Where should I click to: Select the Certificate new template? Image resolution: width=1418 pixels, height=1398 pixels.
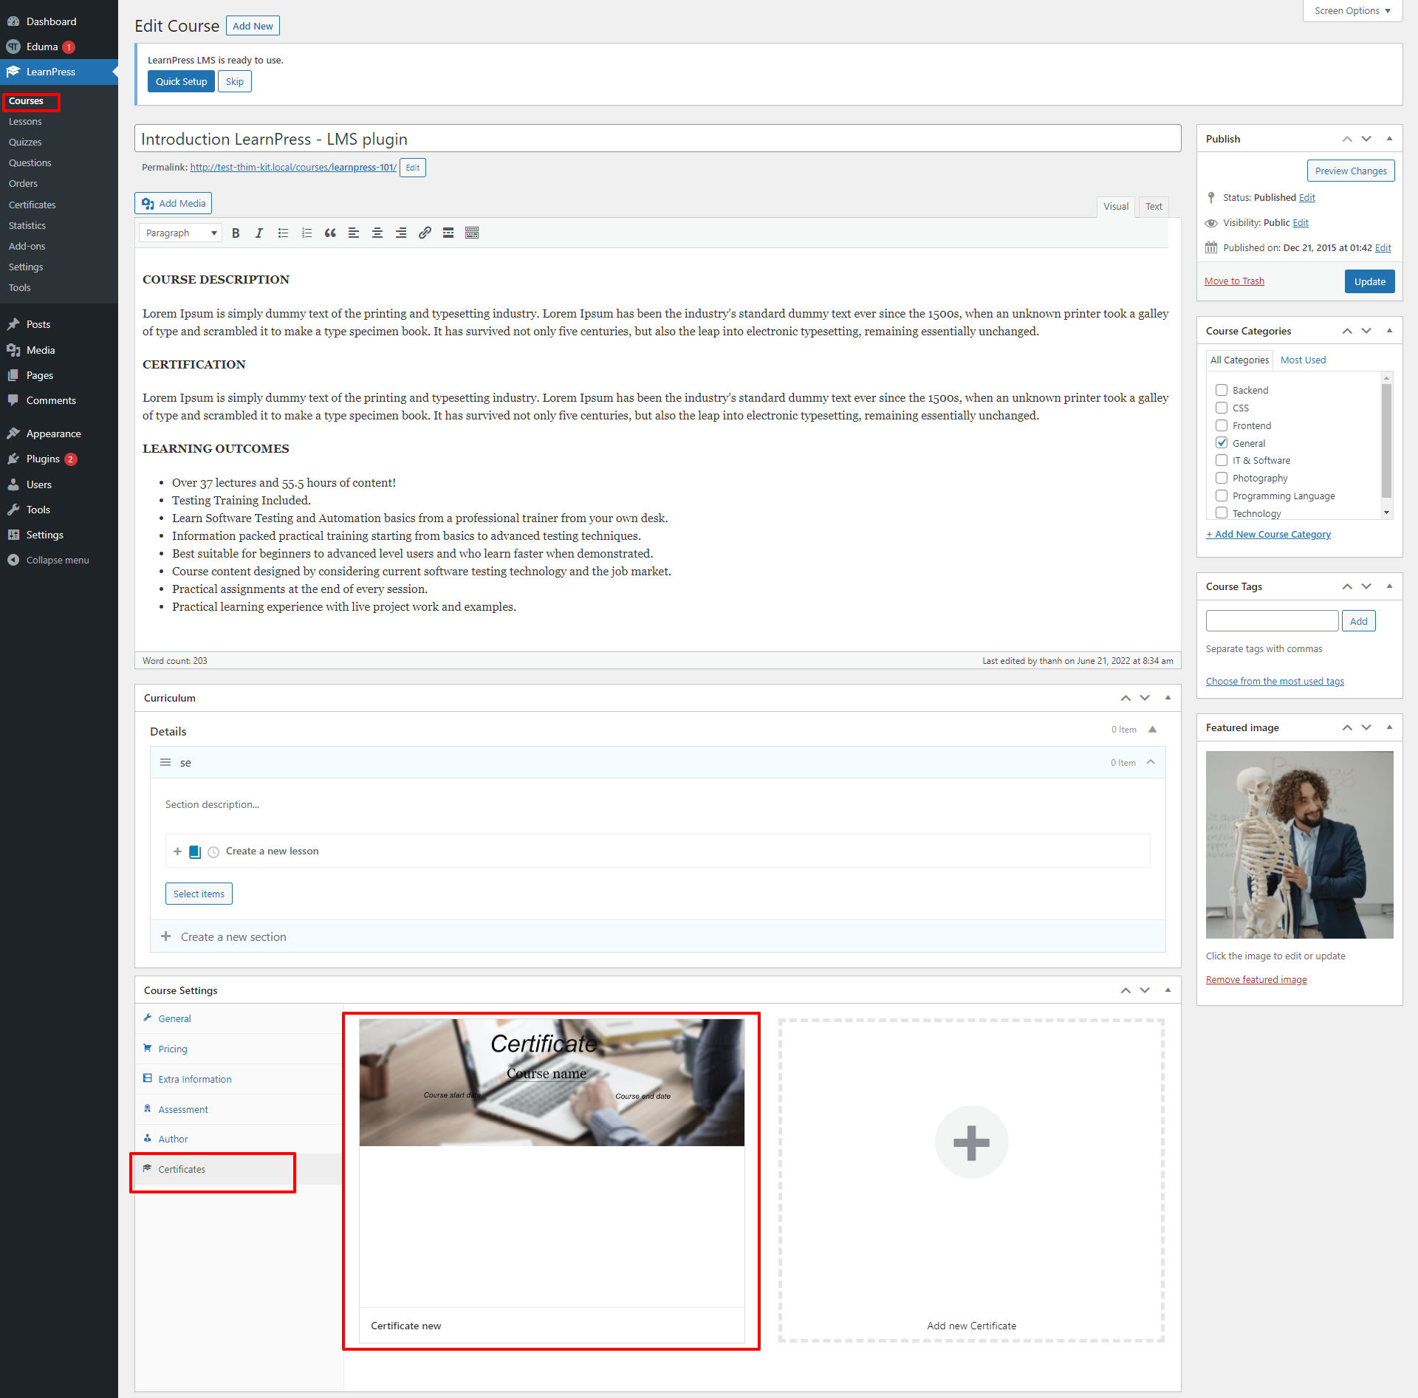point(552,1180)
